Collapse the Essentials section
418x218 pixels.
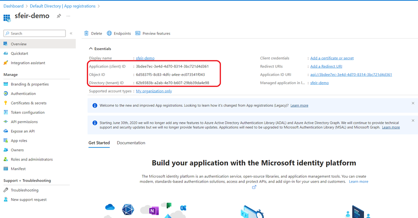click(100, 49)
